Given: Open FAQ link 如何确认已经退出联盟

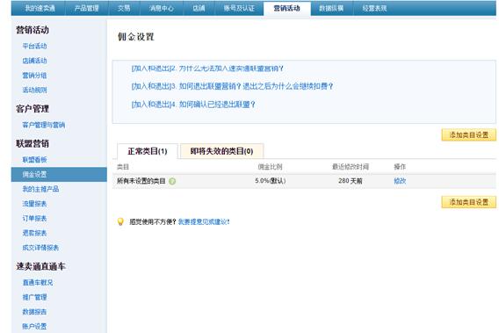Looking at the screenshot, I should pos(193,105).
